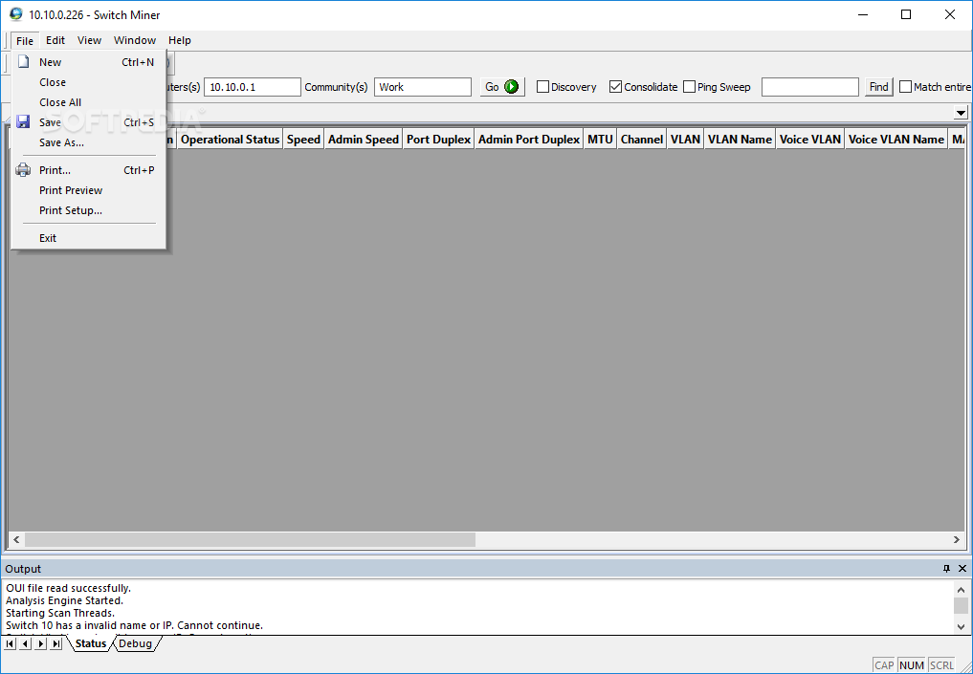
Task: Click the router IP field showing 10.10.0.1
Action: click(x=253, y=87)
